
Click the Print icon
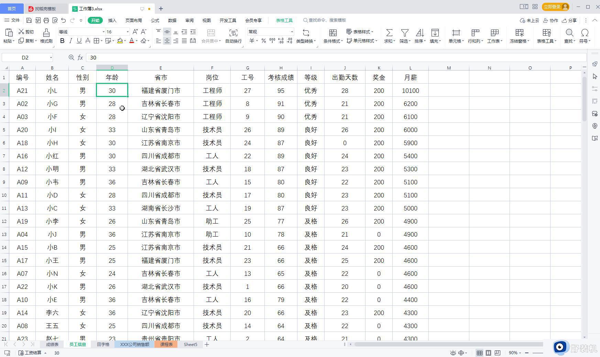click(x=46, y=20)
